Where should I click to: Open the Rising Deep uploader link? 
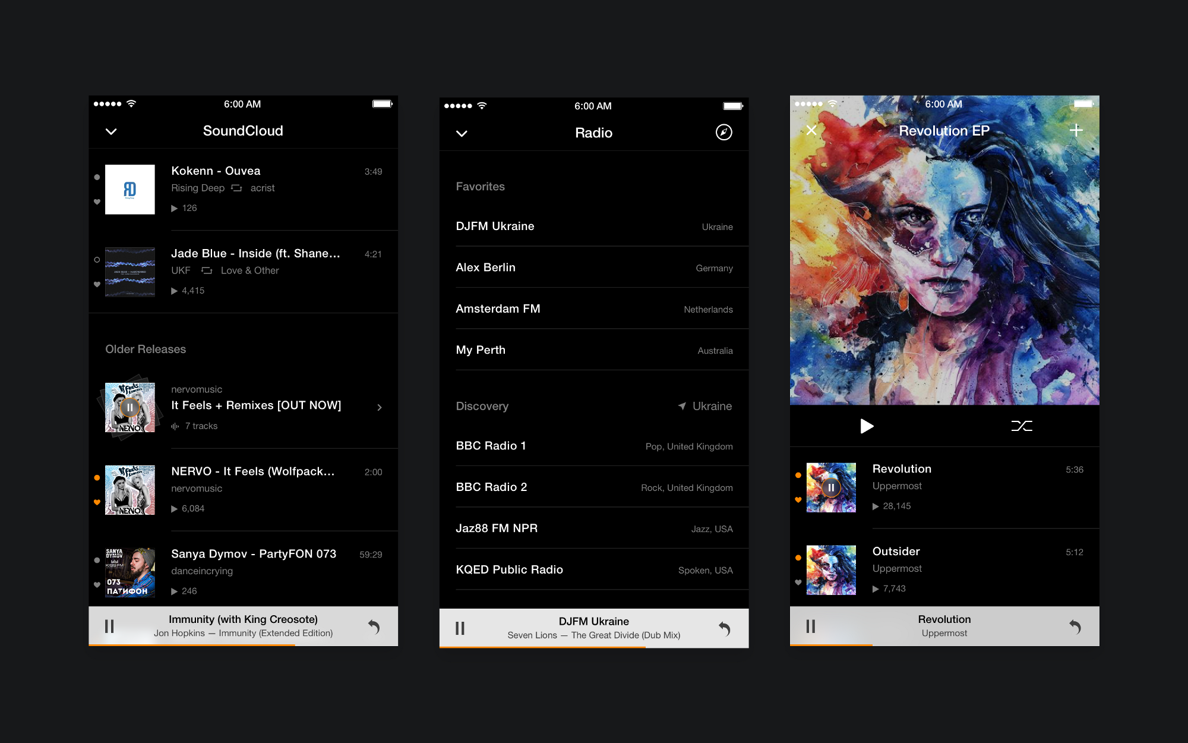[x=198, y=188]
